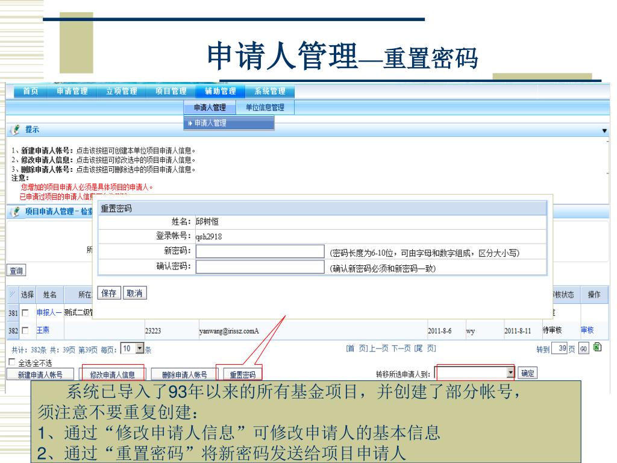Focus the 确认密码 input field
The image size is (617, 463).
(260, 267)
